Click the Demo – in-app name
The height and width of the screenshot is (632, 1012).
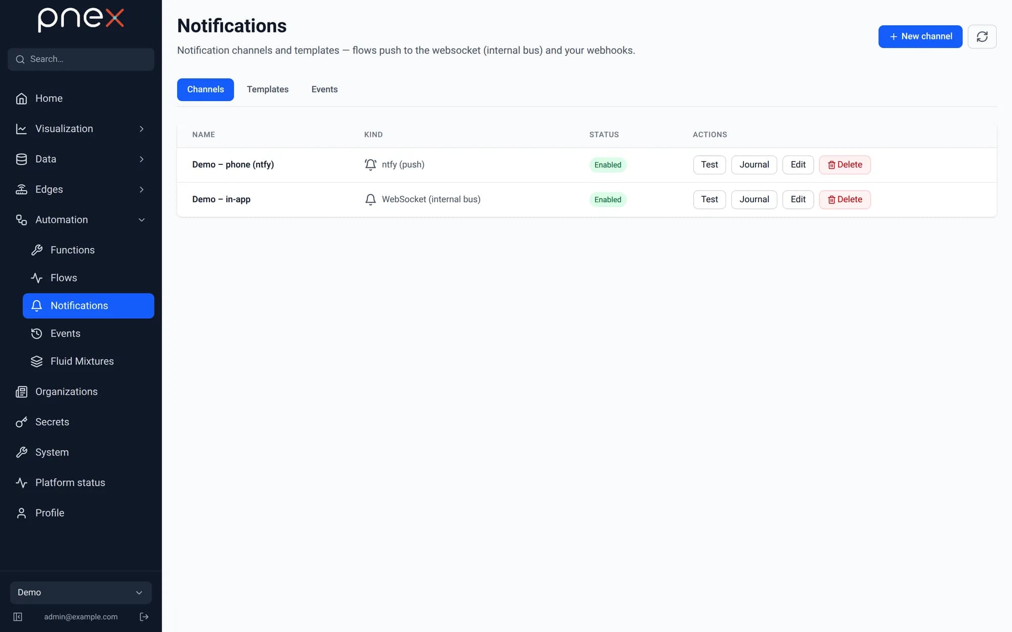[x=221, y=199]
